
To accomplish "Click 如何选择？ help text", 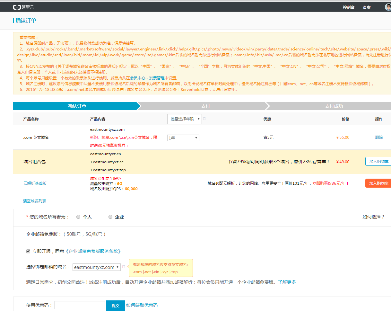I will pos(373,217).
